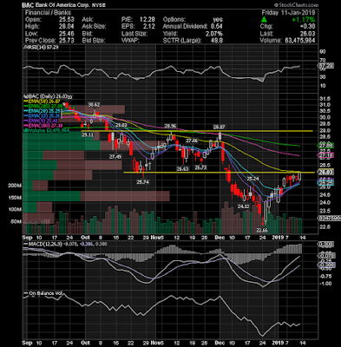Click the yellow EMA(50) legend entry
The image size is (341, 347).
point(42,101)
